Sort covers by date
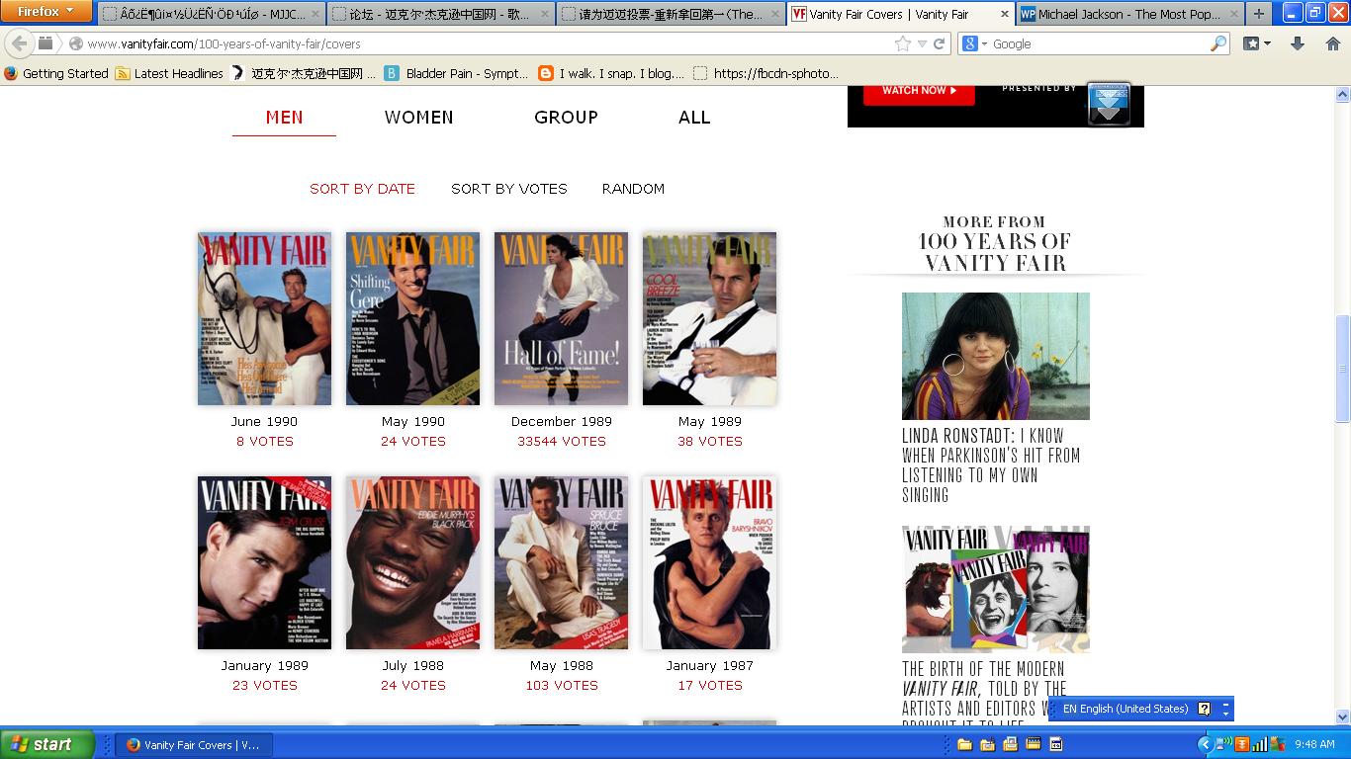1351x759 pixels. (x=362, y=189)
